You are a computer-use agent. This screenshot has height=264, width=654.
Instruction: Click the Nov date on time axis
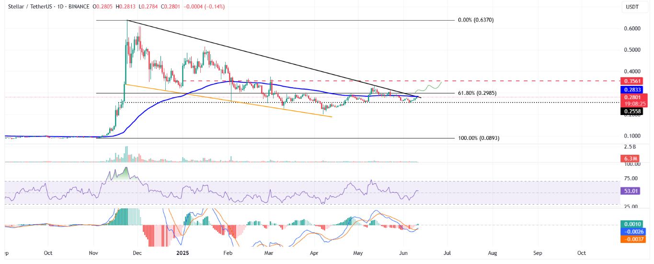94,252
